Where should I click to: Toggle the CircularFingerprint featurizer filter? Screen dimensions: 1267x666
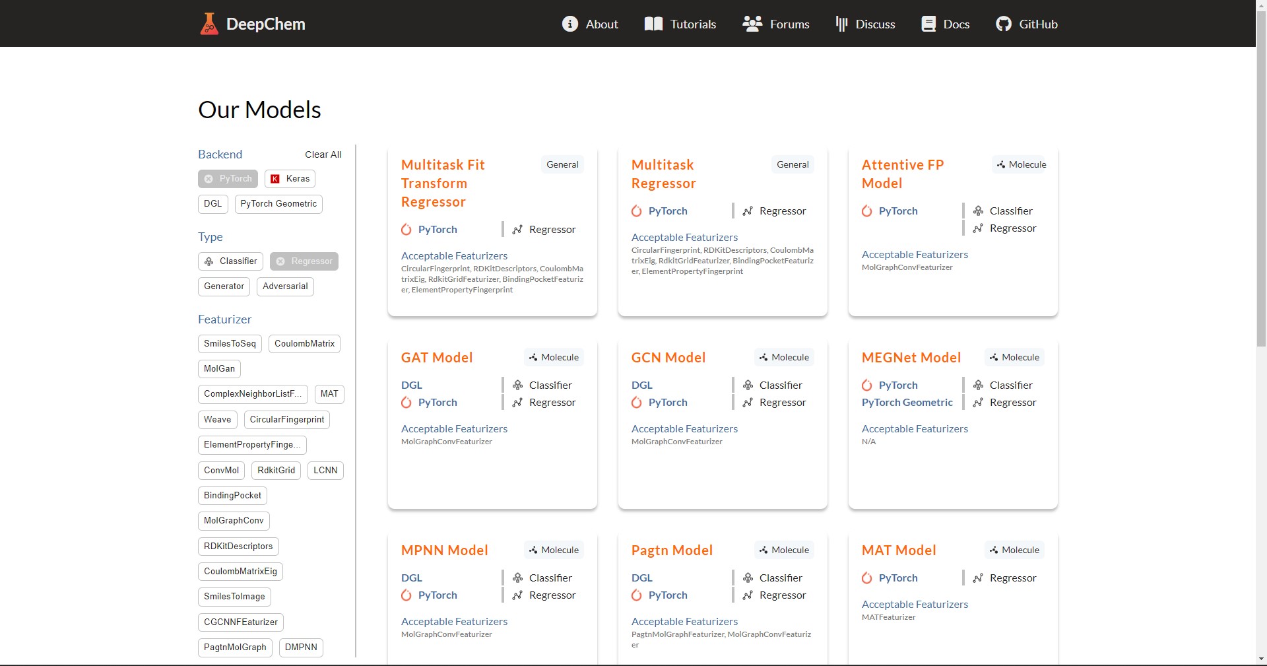click(x=287, y=420)
